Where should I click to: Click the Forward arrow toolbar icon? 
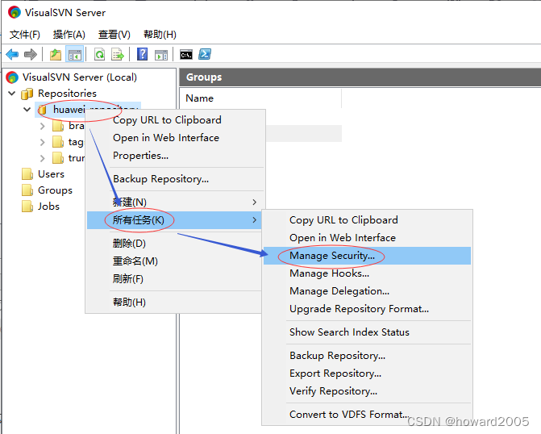(31, 55)
